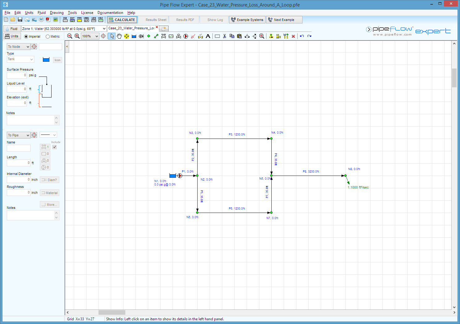Image resolution: width=460 pixels, height=324 pixels.
Task: Click the Surface Pressure input field
Action: (17, 75)
